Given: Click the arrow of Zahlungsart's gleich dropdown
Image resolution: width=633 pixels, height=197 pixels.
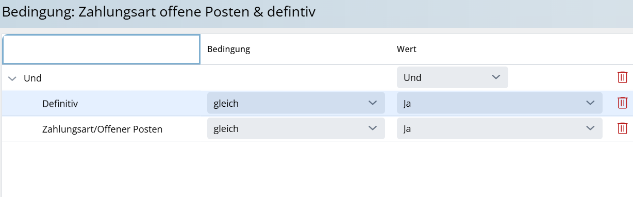Looking at the screenshot, I should tap(373, 128).
